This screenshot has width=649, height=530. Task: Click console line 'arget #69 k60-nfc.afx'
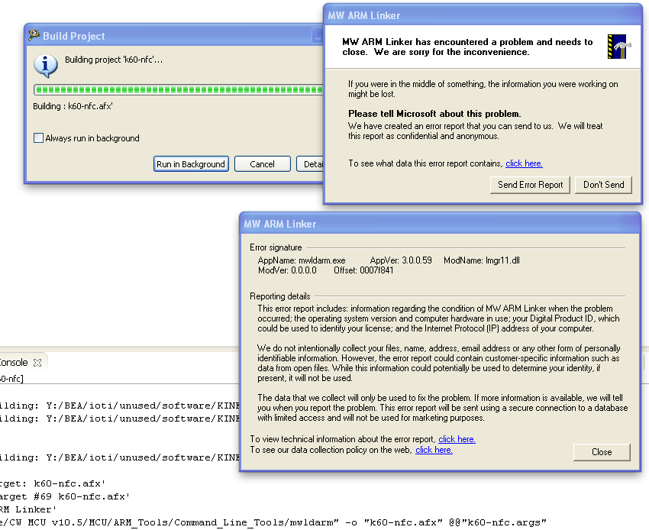pyautogui.click(x=65, y=496)
